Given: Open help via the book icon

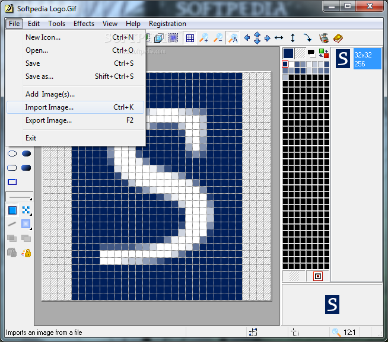Looking at the screenshot, I should [x=338, y=38].
